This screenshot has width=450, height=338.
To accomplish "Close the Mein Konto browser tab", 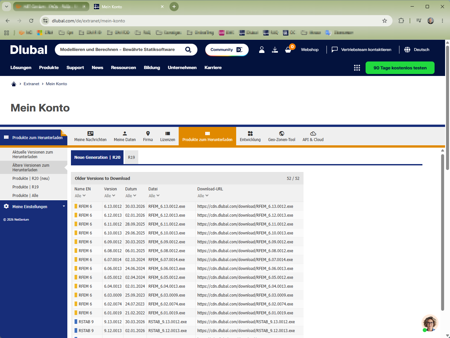I will tap(162, 7).
